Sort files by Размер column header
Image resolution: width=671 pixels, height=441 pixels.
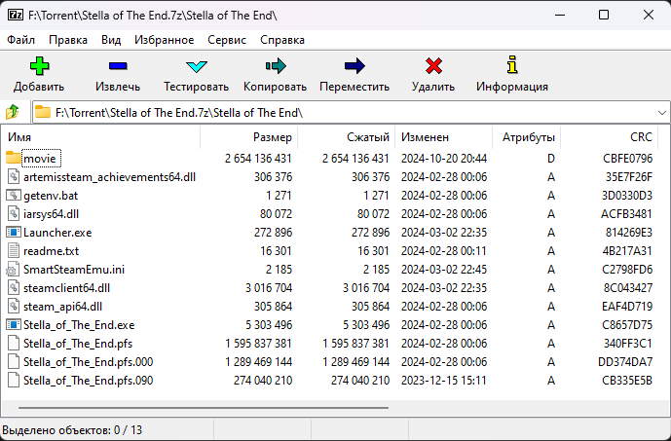[x=272, y=137]
